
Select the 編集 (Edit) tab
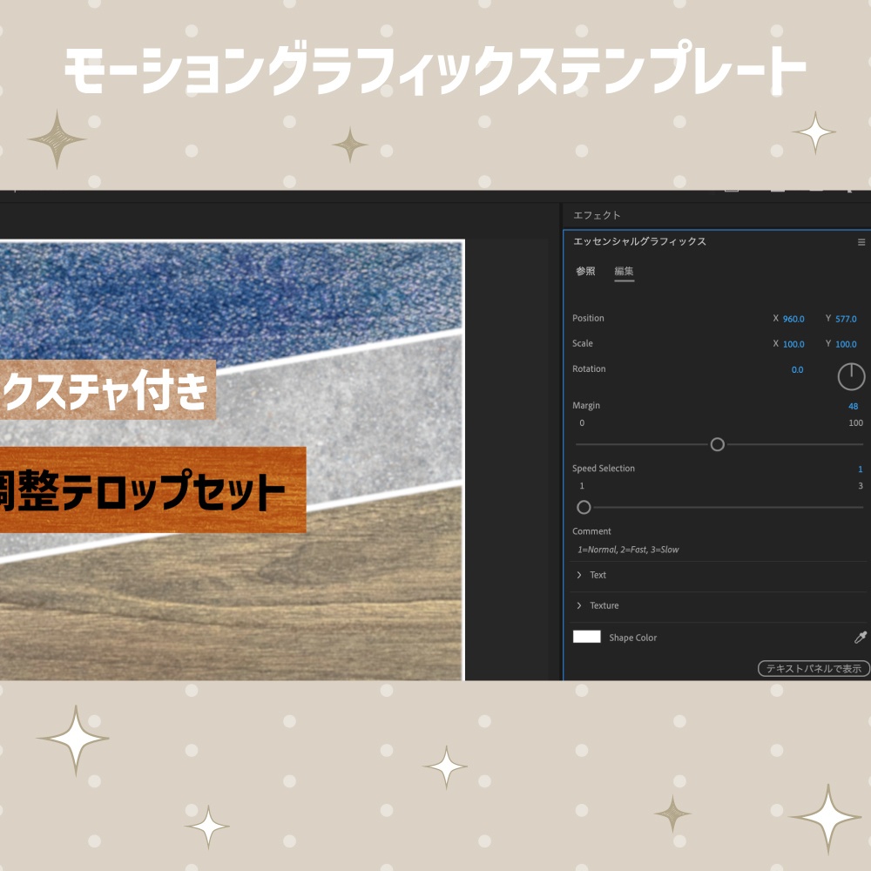pos(624,272)
